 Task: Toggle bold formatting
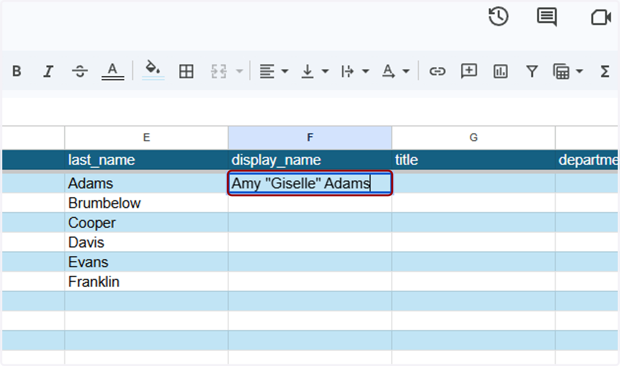tap(17, 71)
